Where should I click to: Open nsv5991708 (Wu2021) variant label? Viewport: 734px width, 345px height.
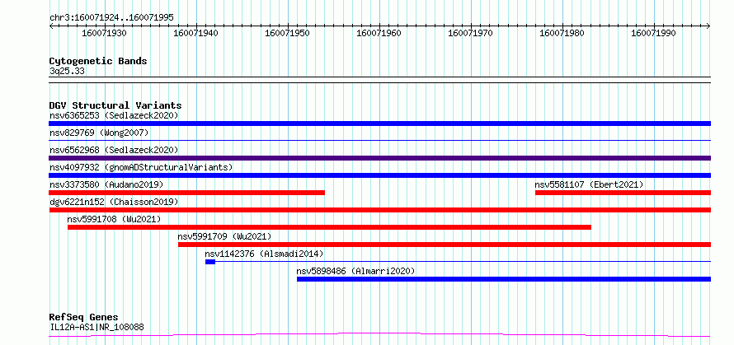[114, 219]
